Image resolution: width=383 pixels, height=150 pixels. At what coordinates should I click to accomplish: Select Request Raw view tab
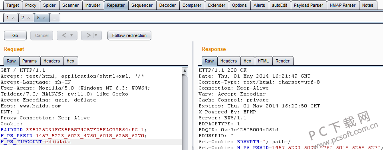11,61
